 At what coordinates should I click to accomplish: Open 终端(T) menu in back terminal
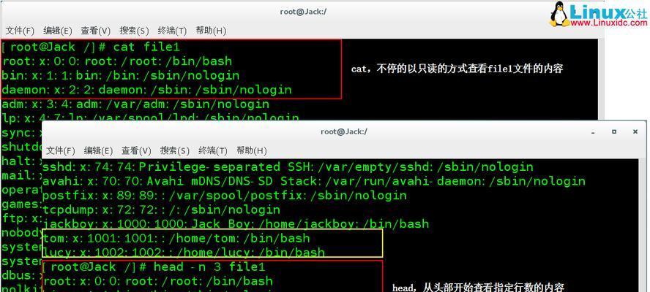coord(172,31)
